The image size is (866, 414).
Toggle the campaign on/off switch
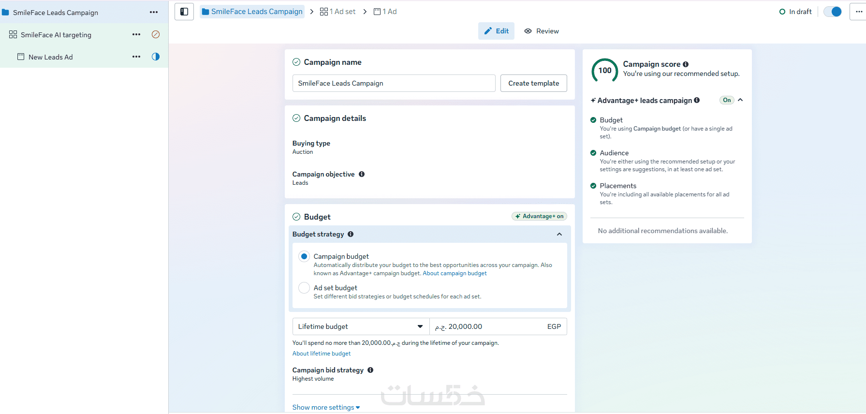(x=833, y=12)
